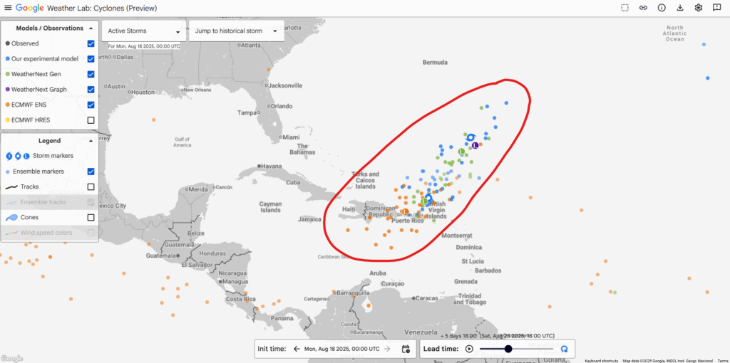730x363 pixels.
Task: Click the 'Lead time:' label
Action: (441, 349)
